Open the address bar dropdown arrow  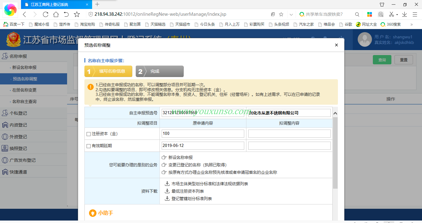point(291,14)
